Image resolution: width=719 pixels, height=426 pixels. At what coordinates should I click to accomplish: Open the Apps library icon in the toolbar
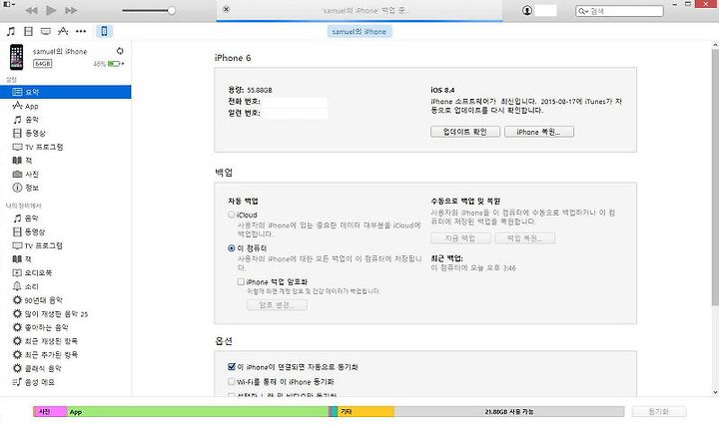click(x=63, y=31)
